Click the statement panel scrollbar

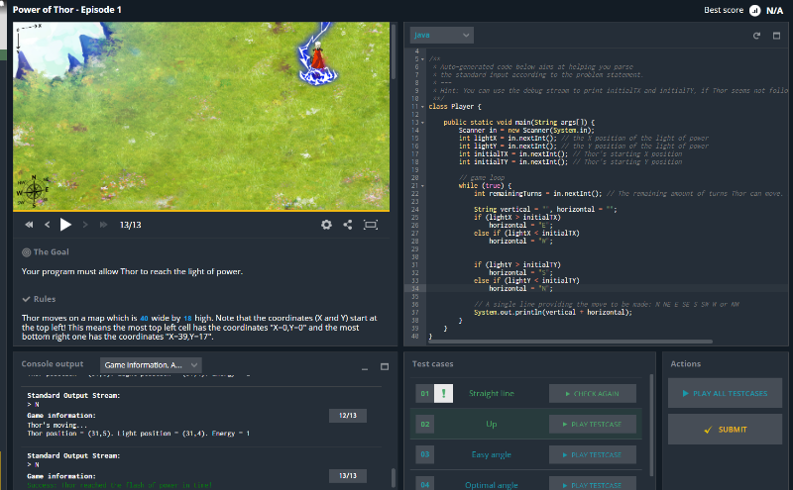click(394, 51)
